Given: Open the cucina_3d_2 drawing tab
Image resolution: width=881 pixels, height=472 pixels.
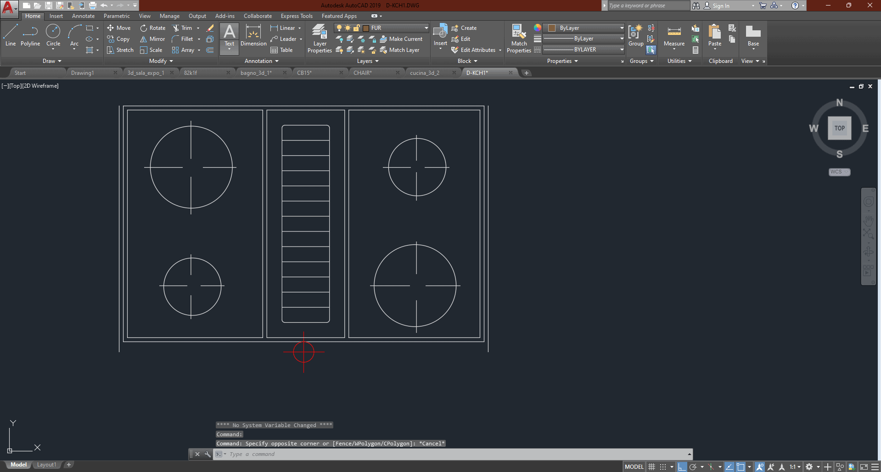Looking at the screenshot, I should click(425, 73).
